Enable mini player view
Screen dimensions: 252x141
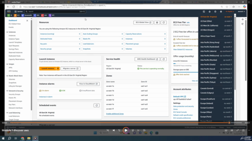pos(243,130)
